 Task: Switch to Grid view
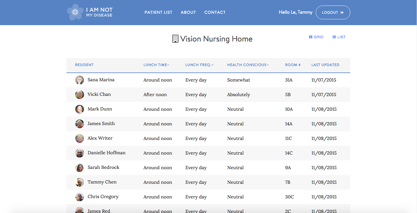[316, 37]
